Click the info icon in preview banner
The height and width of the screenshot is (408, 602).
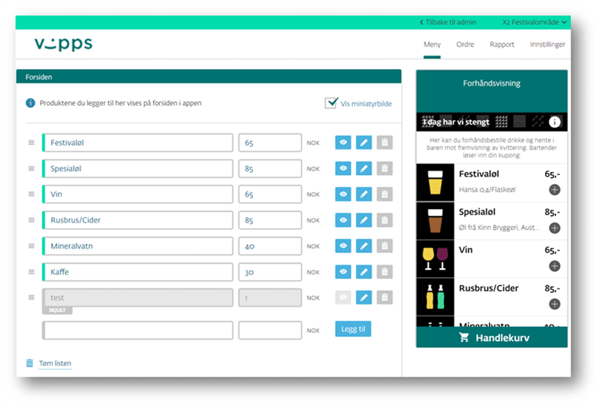pyautogui.click(x=555, y=122)
